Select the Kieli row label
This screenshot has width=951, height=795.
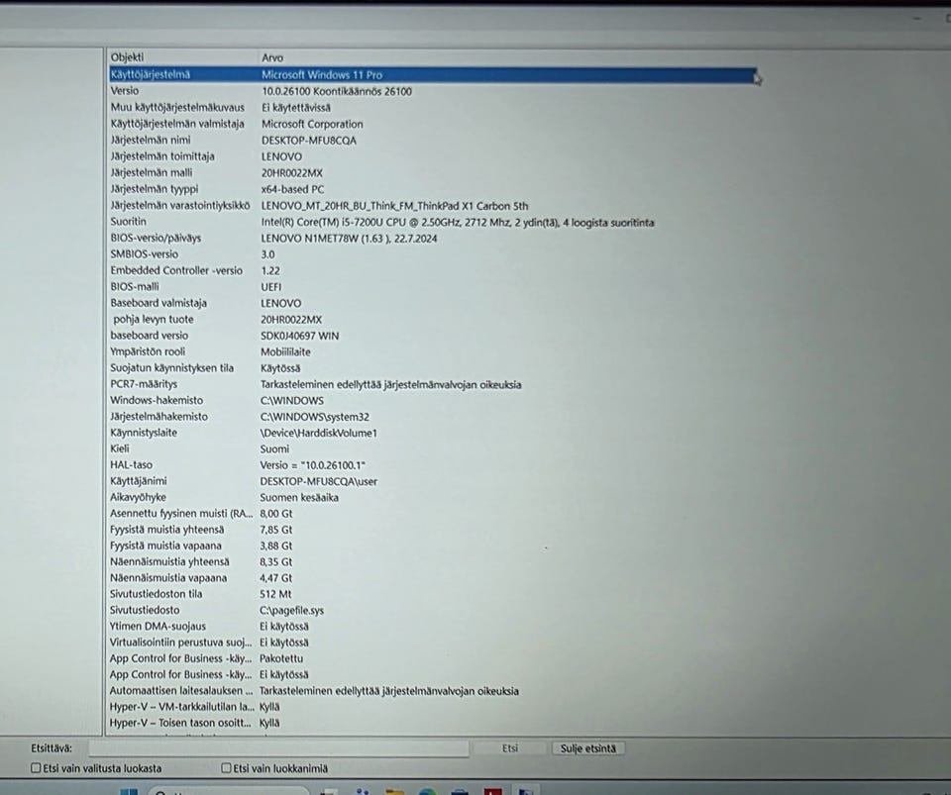pos(120,448)
